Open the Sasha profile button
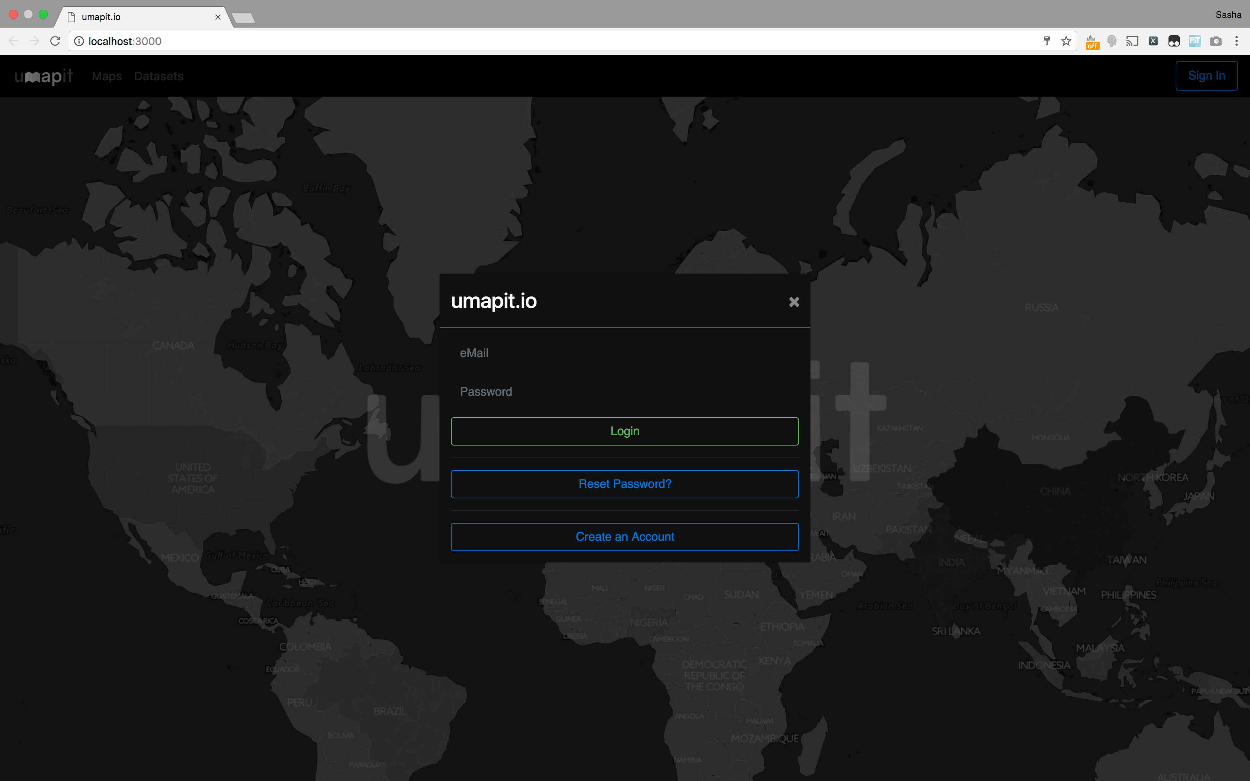 pos(1228,15)
